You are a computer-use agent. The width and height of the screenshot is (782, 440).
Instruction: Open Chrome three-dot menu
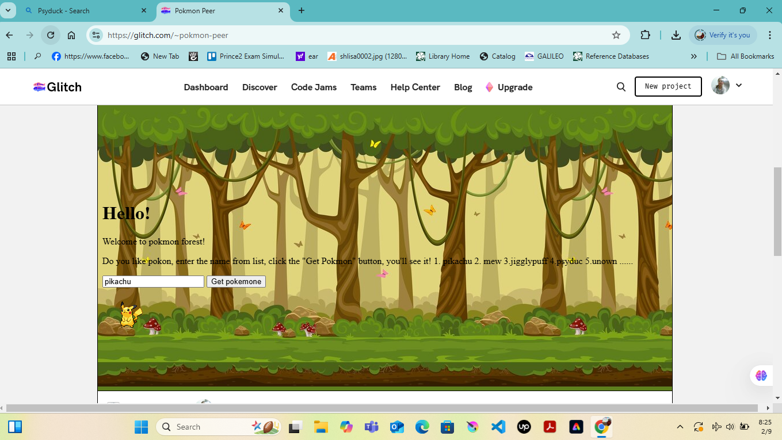[x=770, y=35]
